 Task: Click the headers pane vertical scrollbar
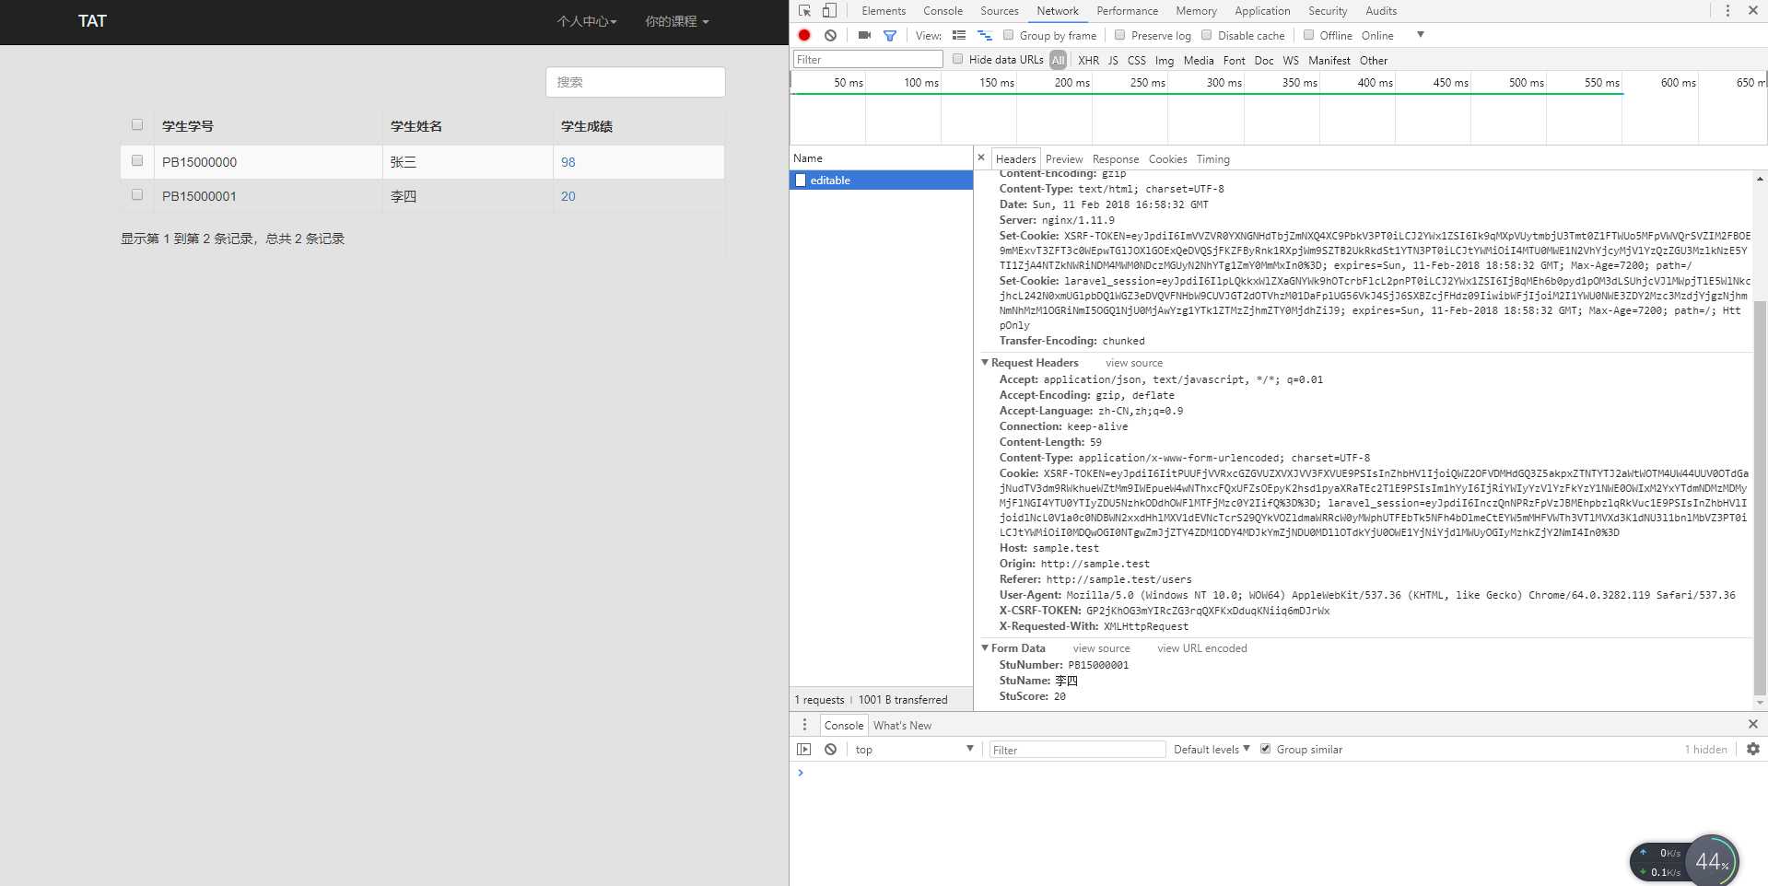(x=1760, y=497)
